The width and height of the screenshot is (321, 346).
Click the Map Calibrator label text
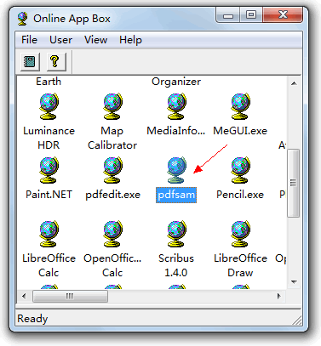click(x=112, y=138)
